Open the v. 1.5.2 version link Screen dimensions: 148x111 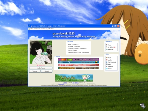[65, 83]
